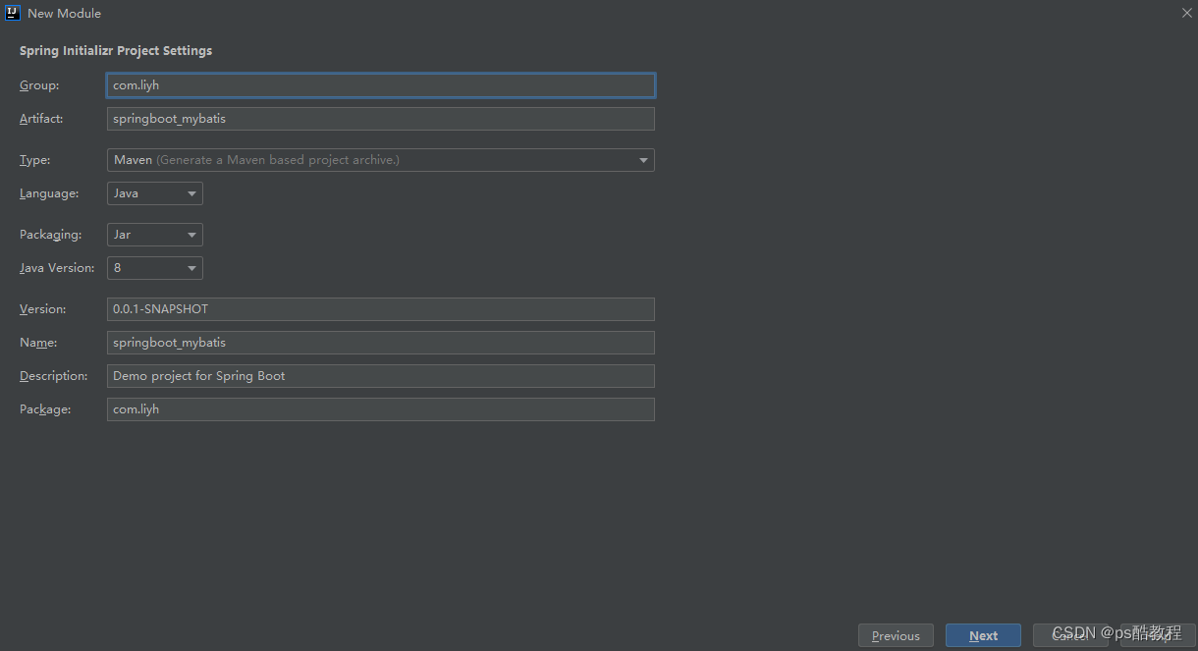Click Spring Initializr Project Settings heading

[x=116, y=51]
